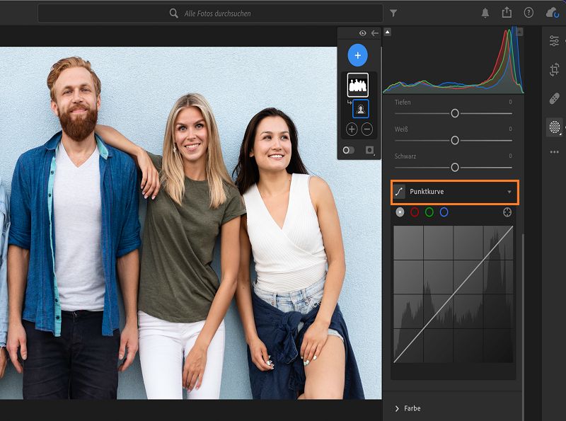This screenshot has height=421, width=566.
Task: Open the filter funnel icon
Action: 393,13
